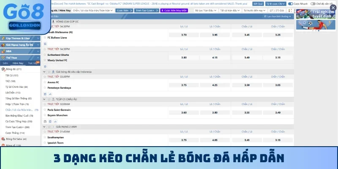Toggle the Cược Nhanh switch
Image resolution: width=338 pixels, height=169 pixels.
pos(291,4)
